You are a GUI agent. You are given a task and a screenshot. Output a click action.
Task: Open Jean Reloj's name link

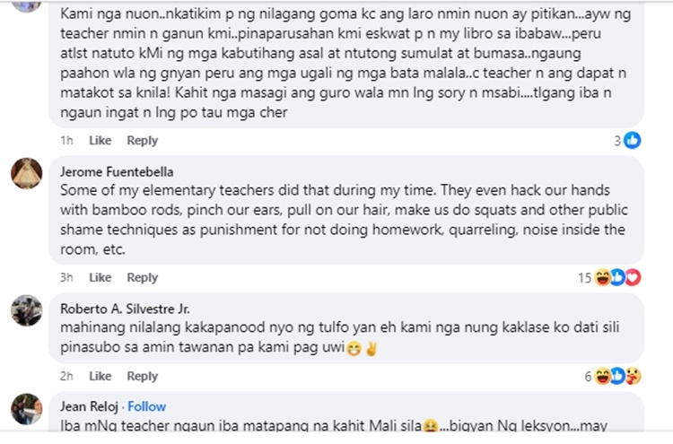pyautogui.click(x=86, y=406)
